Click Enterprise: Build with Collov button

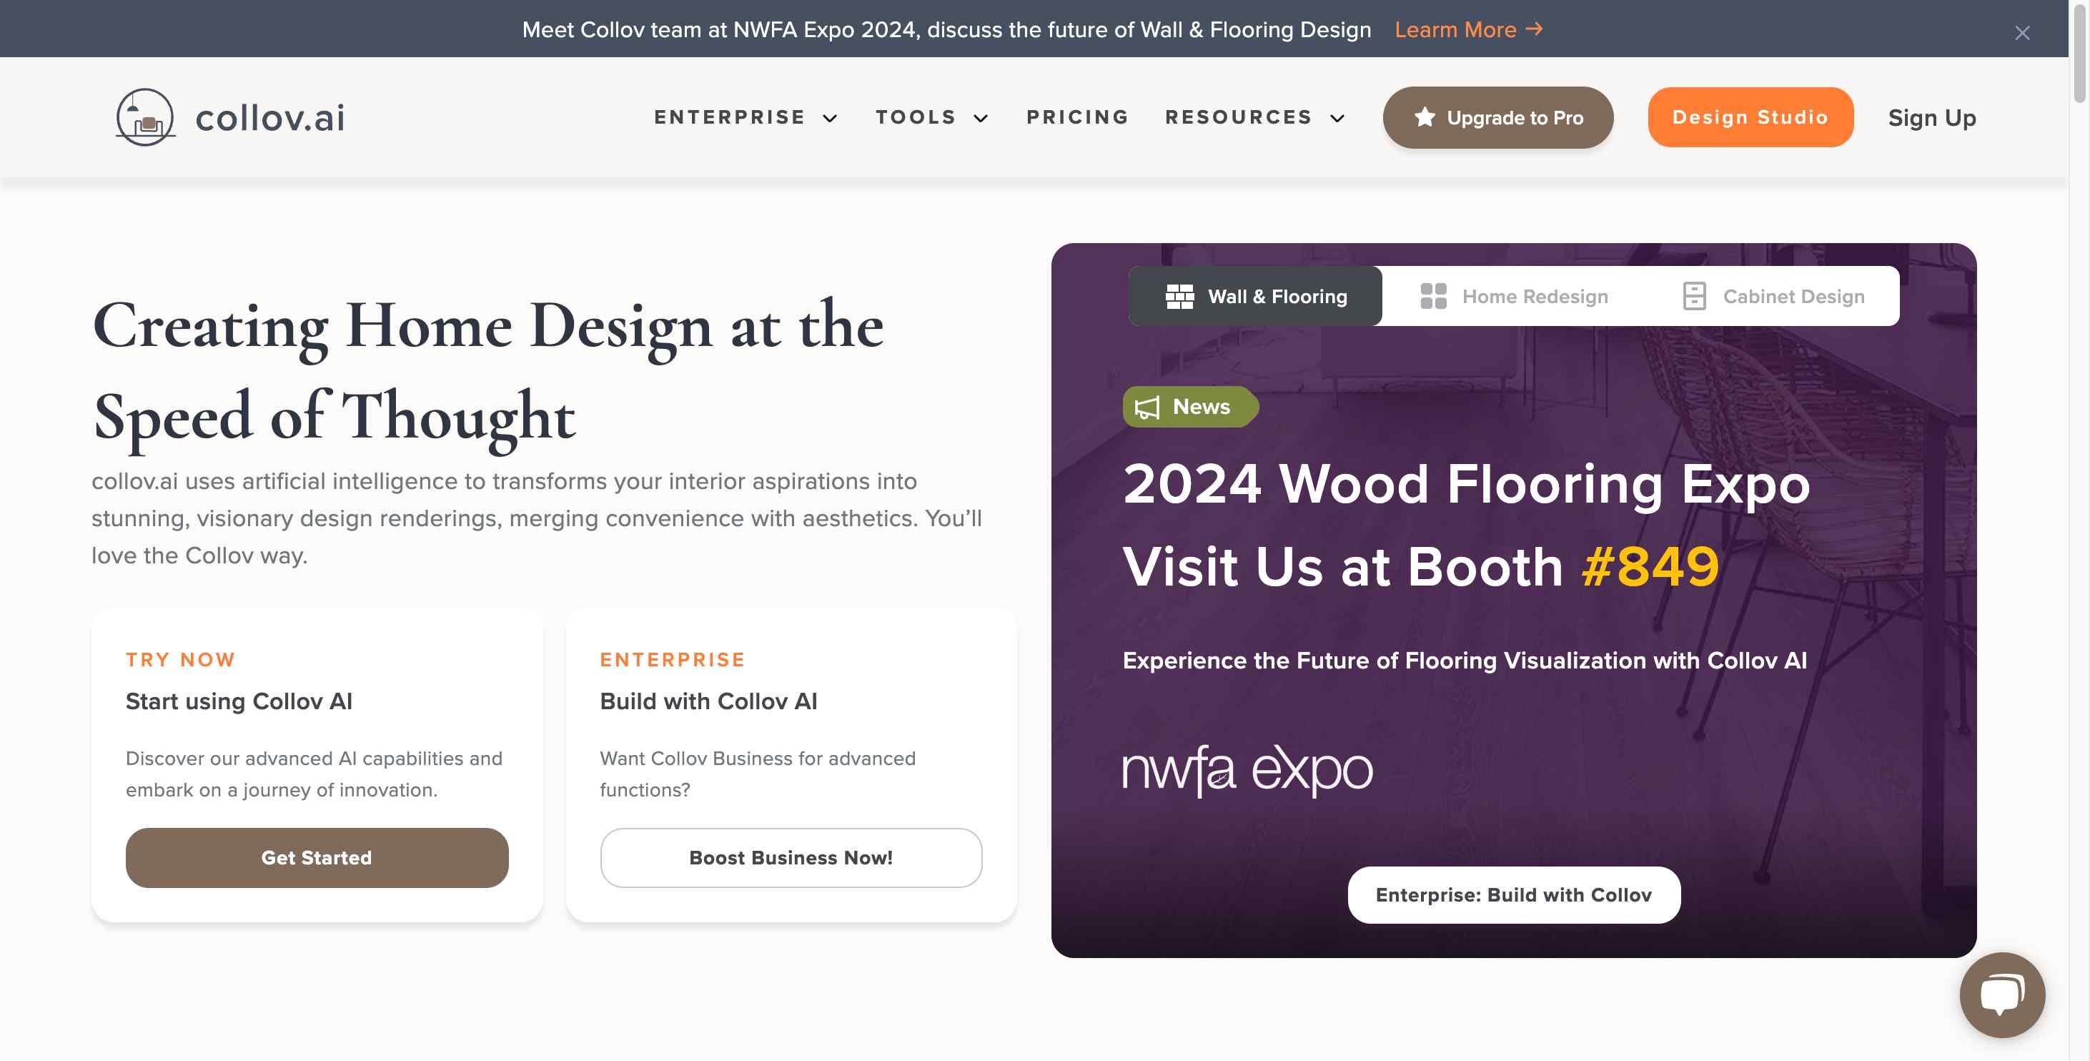point(1514,894)
